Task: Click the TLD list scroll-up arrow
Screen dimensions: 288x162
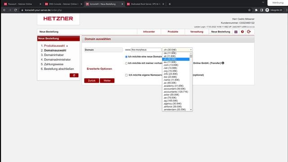Action: [x=191, y=53]
